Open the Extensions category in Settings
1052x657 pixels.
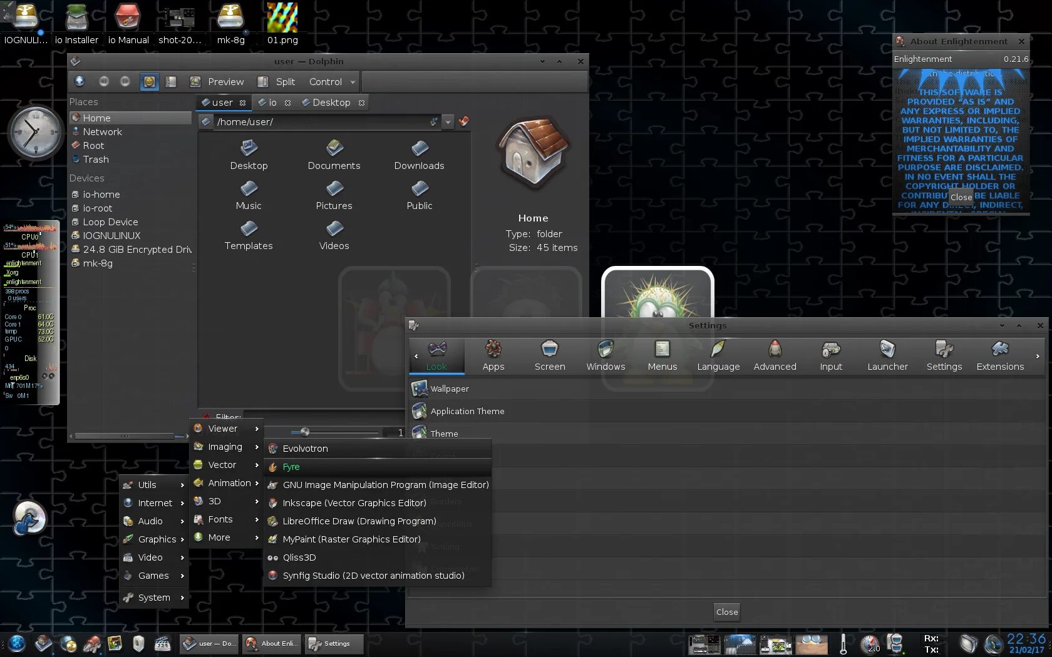click(1000, 356)
